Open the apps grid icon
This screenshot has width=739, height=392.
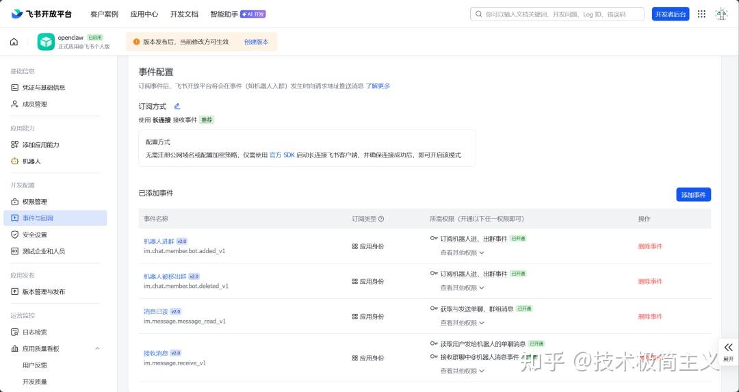(701, 14)
